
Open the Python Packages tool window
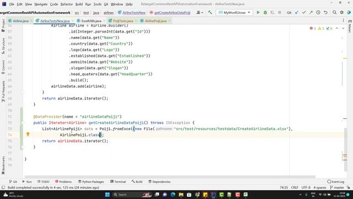91,182
